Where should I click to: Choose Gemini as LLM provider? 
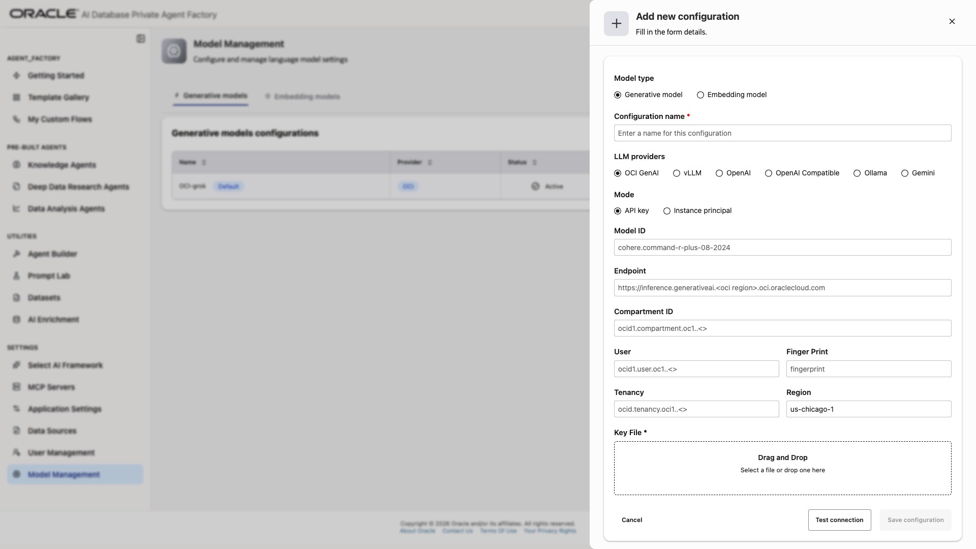pyautogui.click(x=905, y=173)
